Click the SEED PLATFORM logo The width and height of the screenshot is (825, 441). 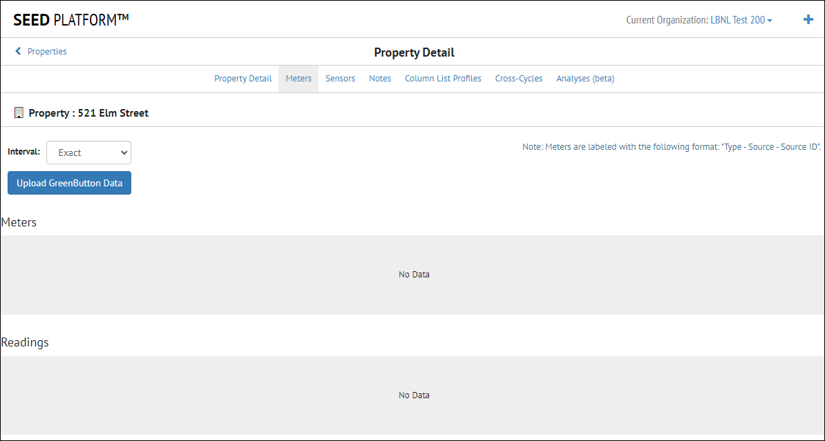[69, 19]
